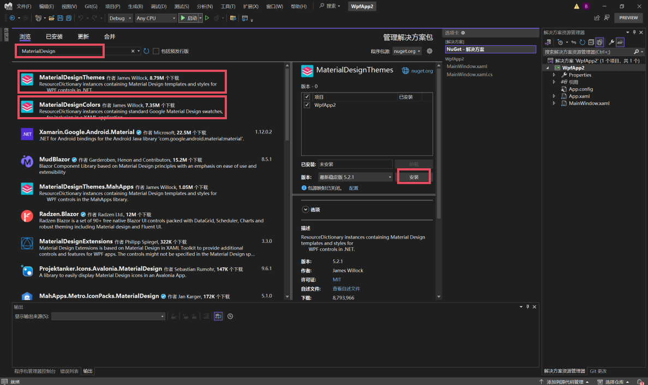
Task: Start without debugging with the hollow green play icon
Action: 207,18
